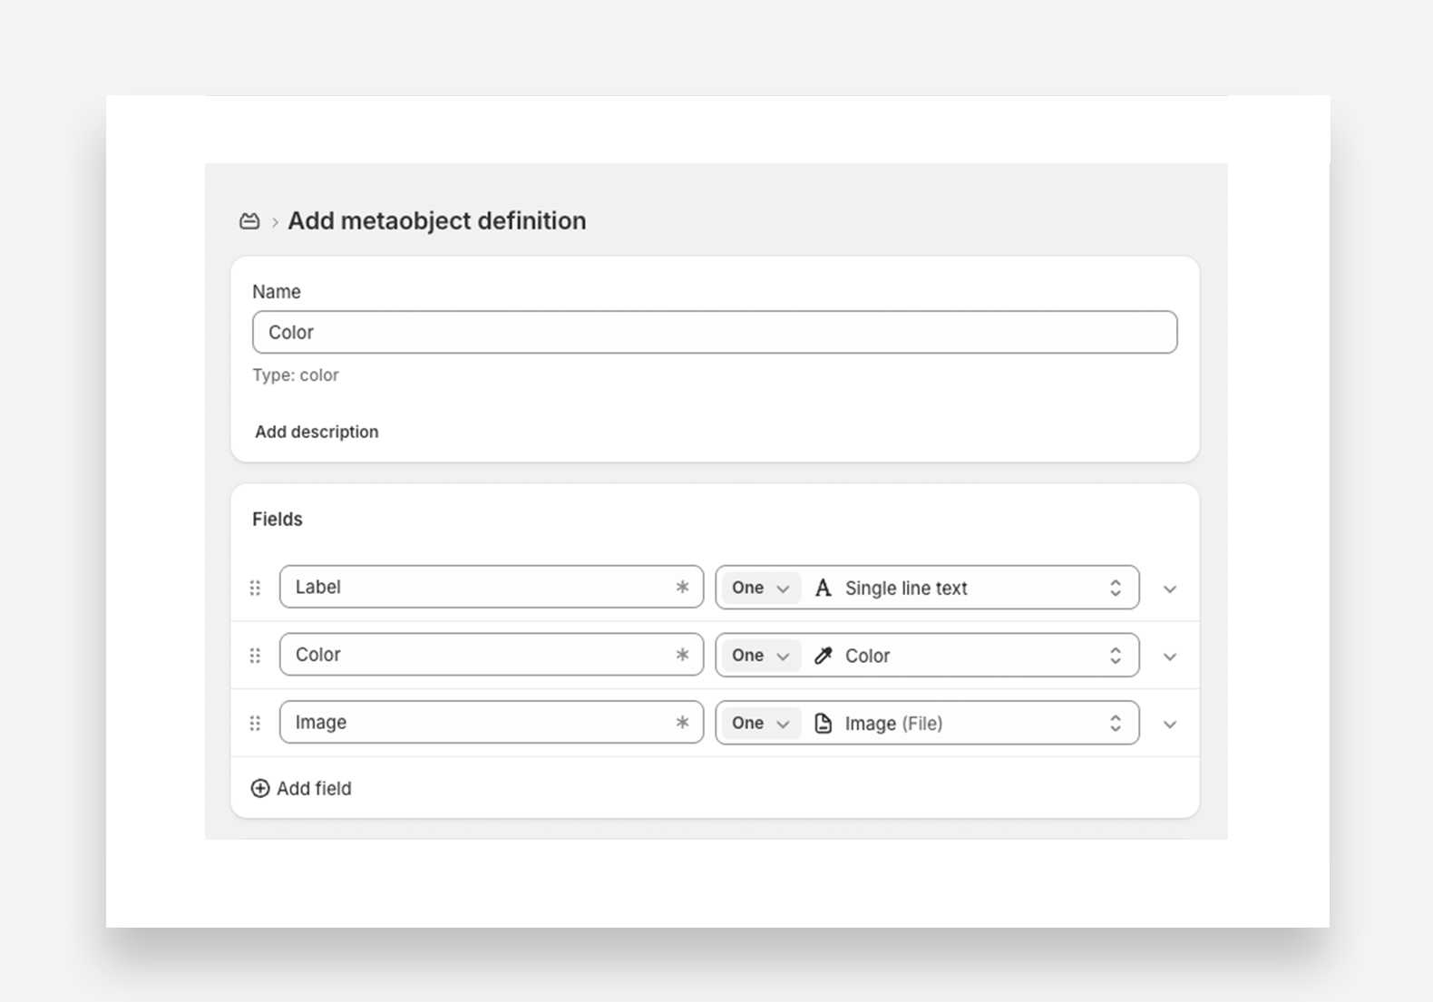Click the Image field name input
Viewport: 1433px width, 1002px height.
click(492, 722)
